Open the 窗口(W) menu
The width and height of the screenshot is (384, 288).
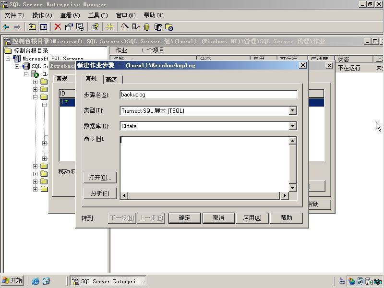coord(126,15)
